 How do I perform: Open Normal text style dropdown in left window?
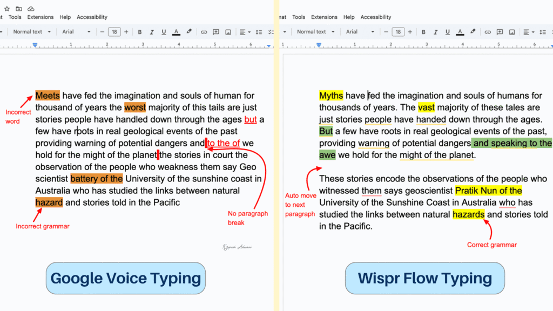tap(32, 32)
